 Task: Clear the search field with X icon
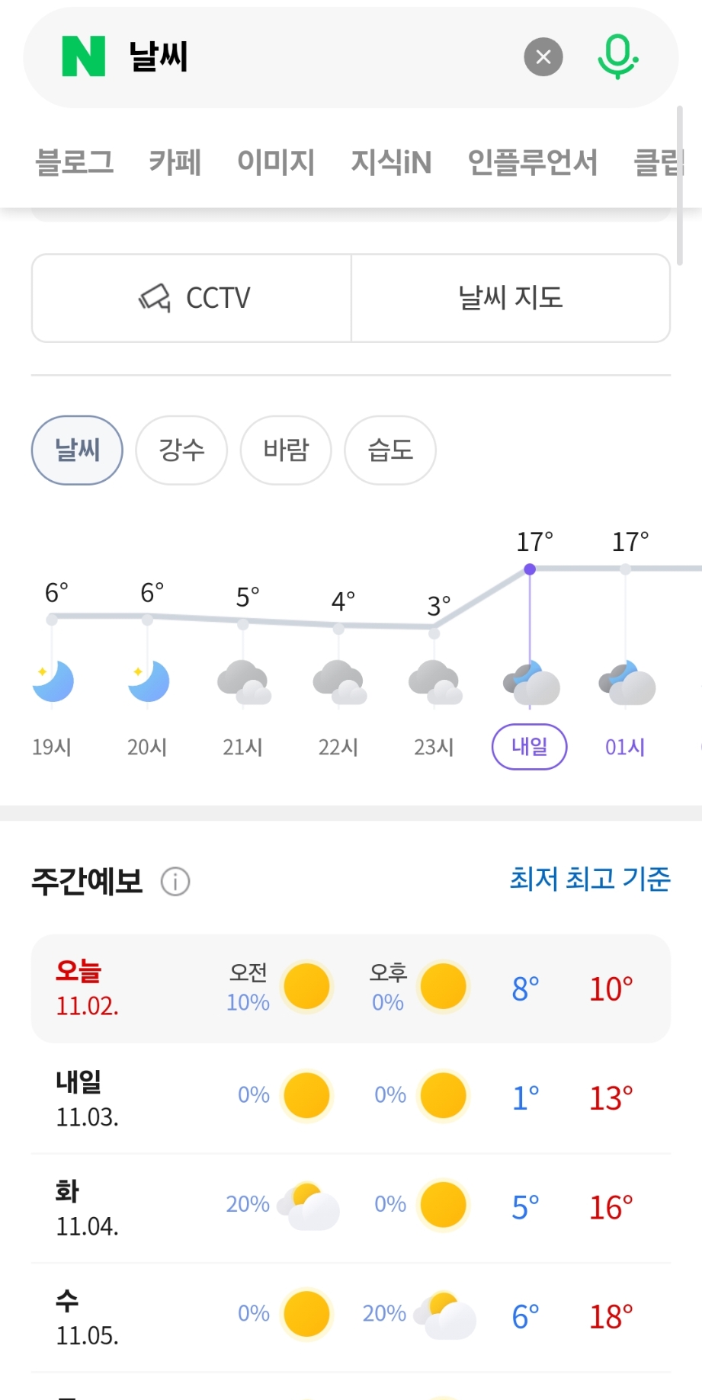click(543, 57)
